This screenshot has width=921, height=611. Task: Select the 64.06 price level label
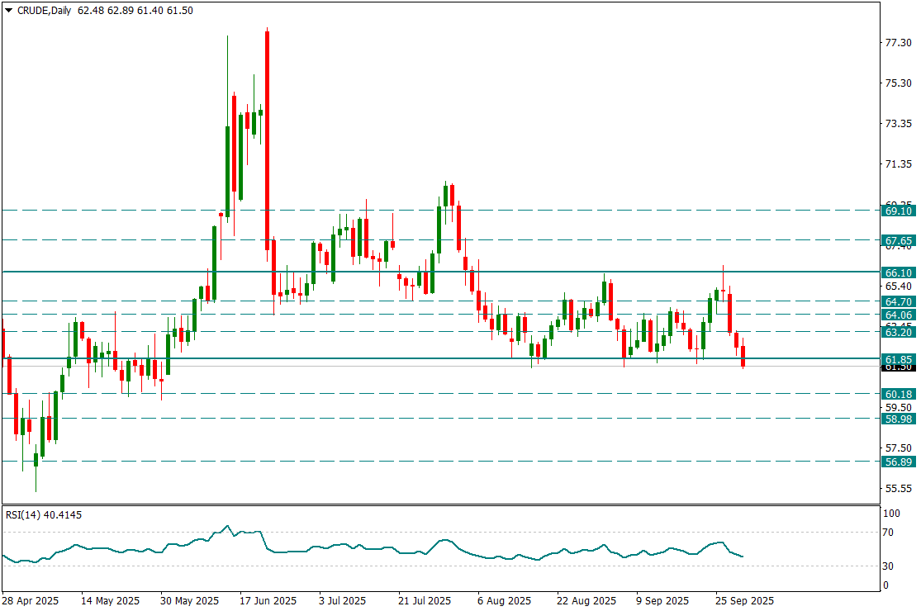[897, 315]
